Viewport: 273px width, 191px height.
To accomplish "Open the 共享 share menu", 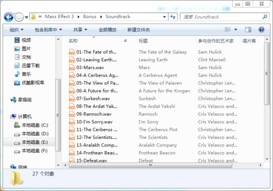I will (80, 30).
